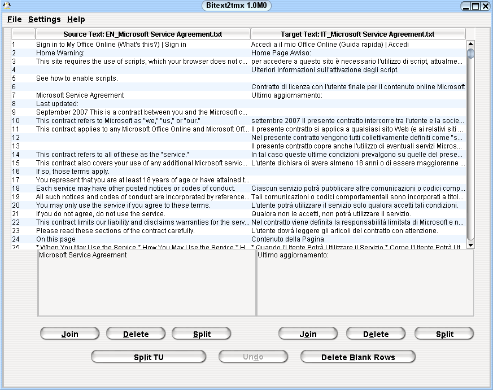493x390 pixels.
Task: Click the Delete Blank Rows button
Action: [x=358, y=357]
